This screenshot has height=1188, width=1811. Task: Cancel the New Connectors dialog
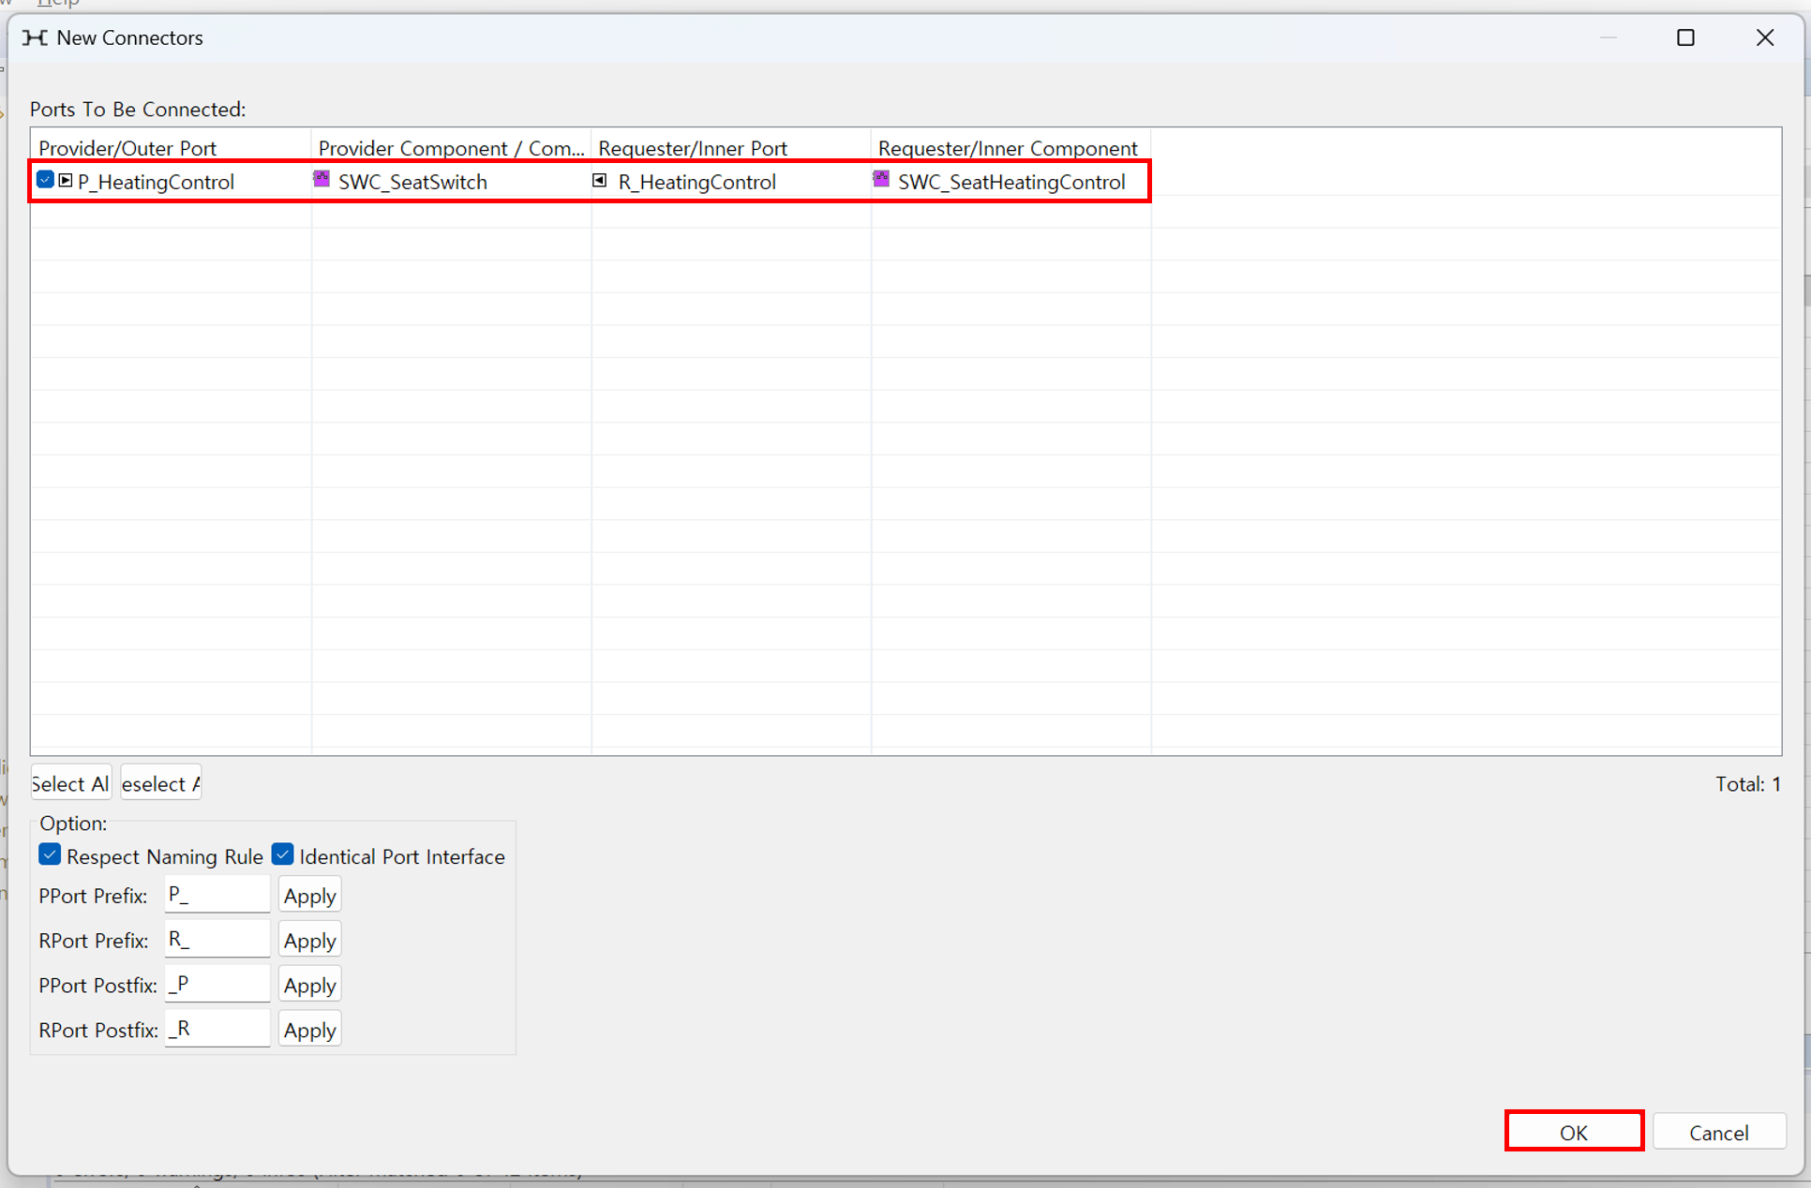point(1718,1132)
